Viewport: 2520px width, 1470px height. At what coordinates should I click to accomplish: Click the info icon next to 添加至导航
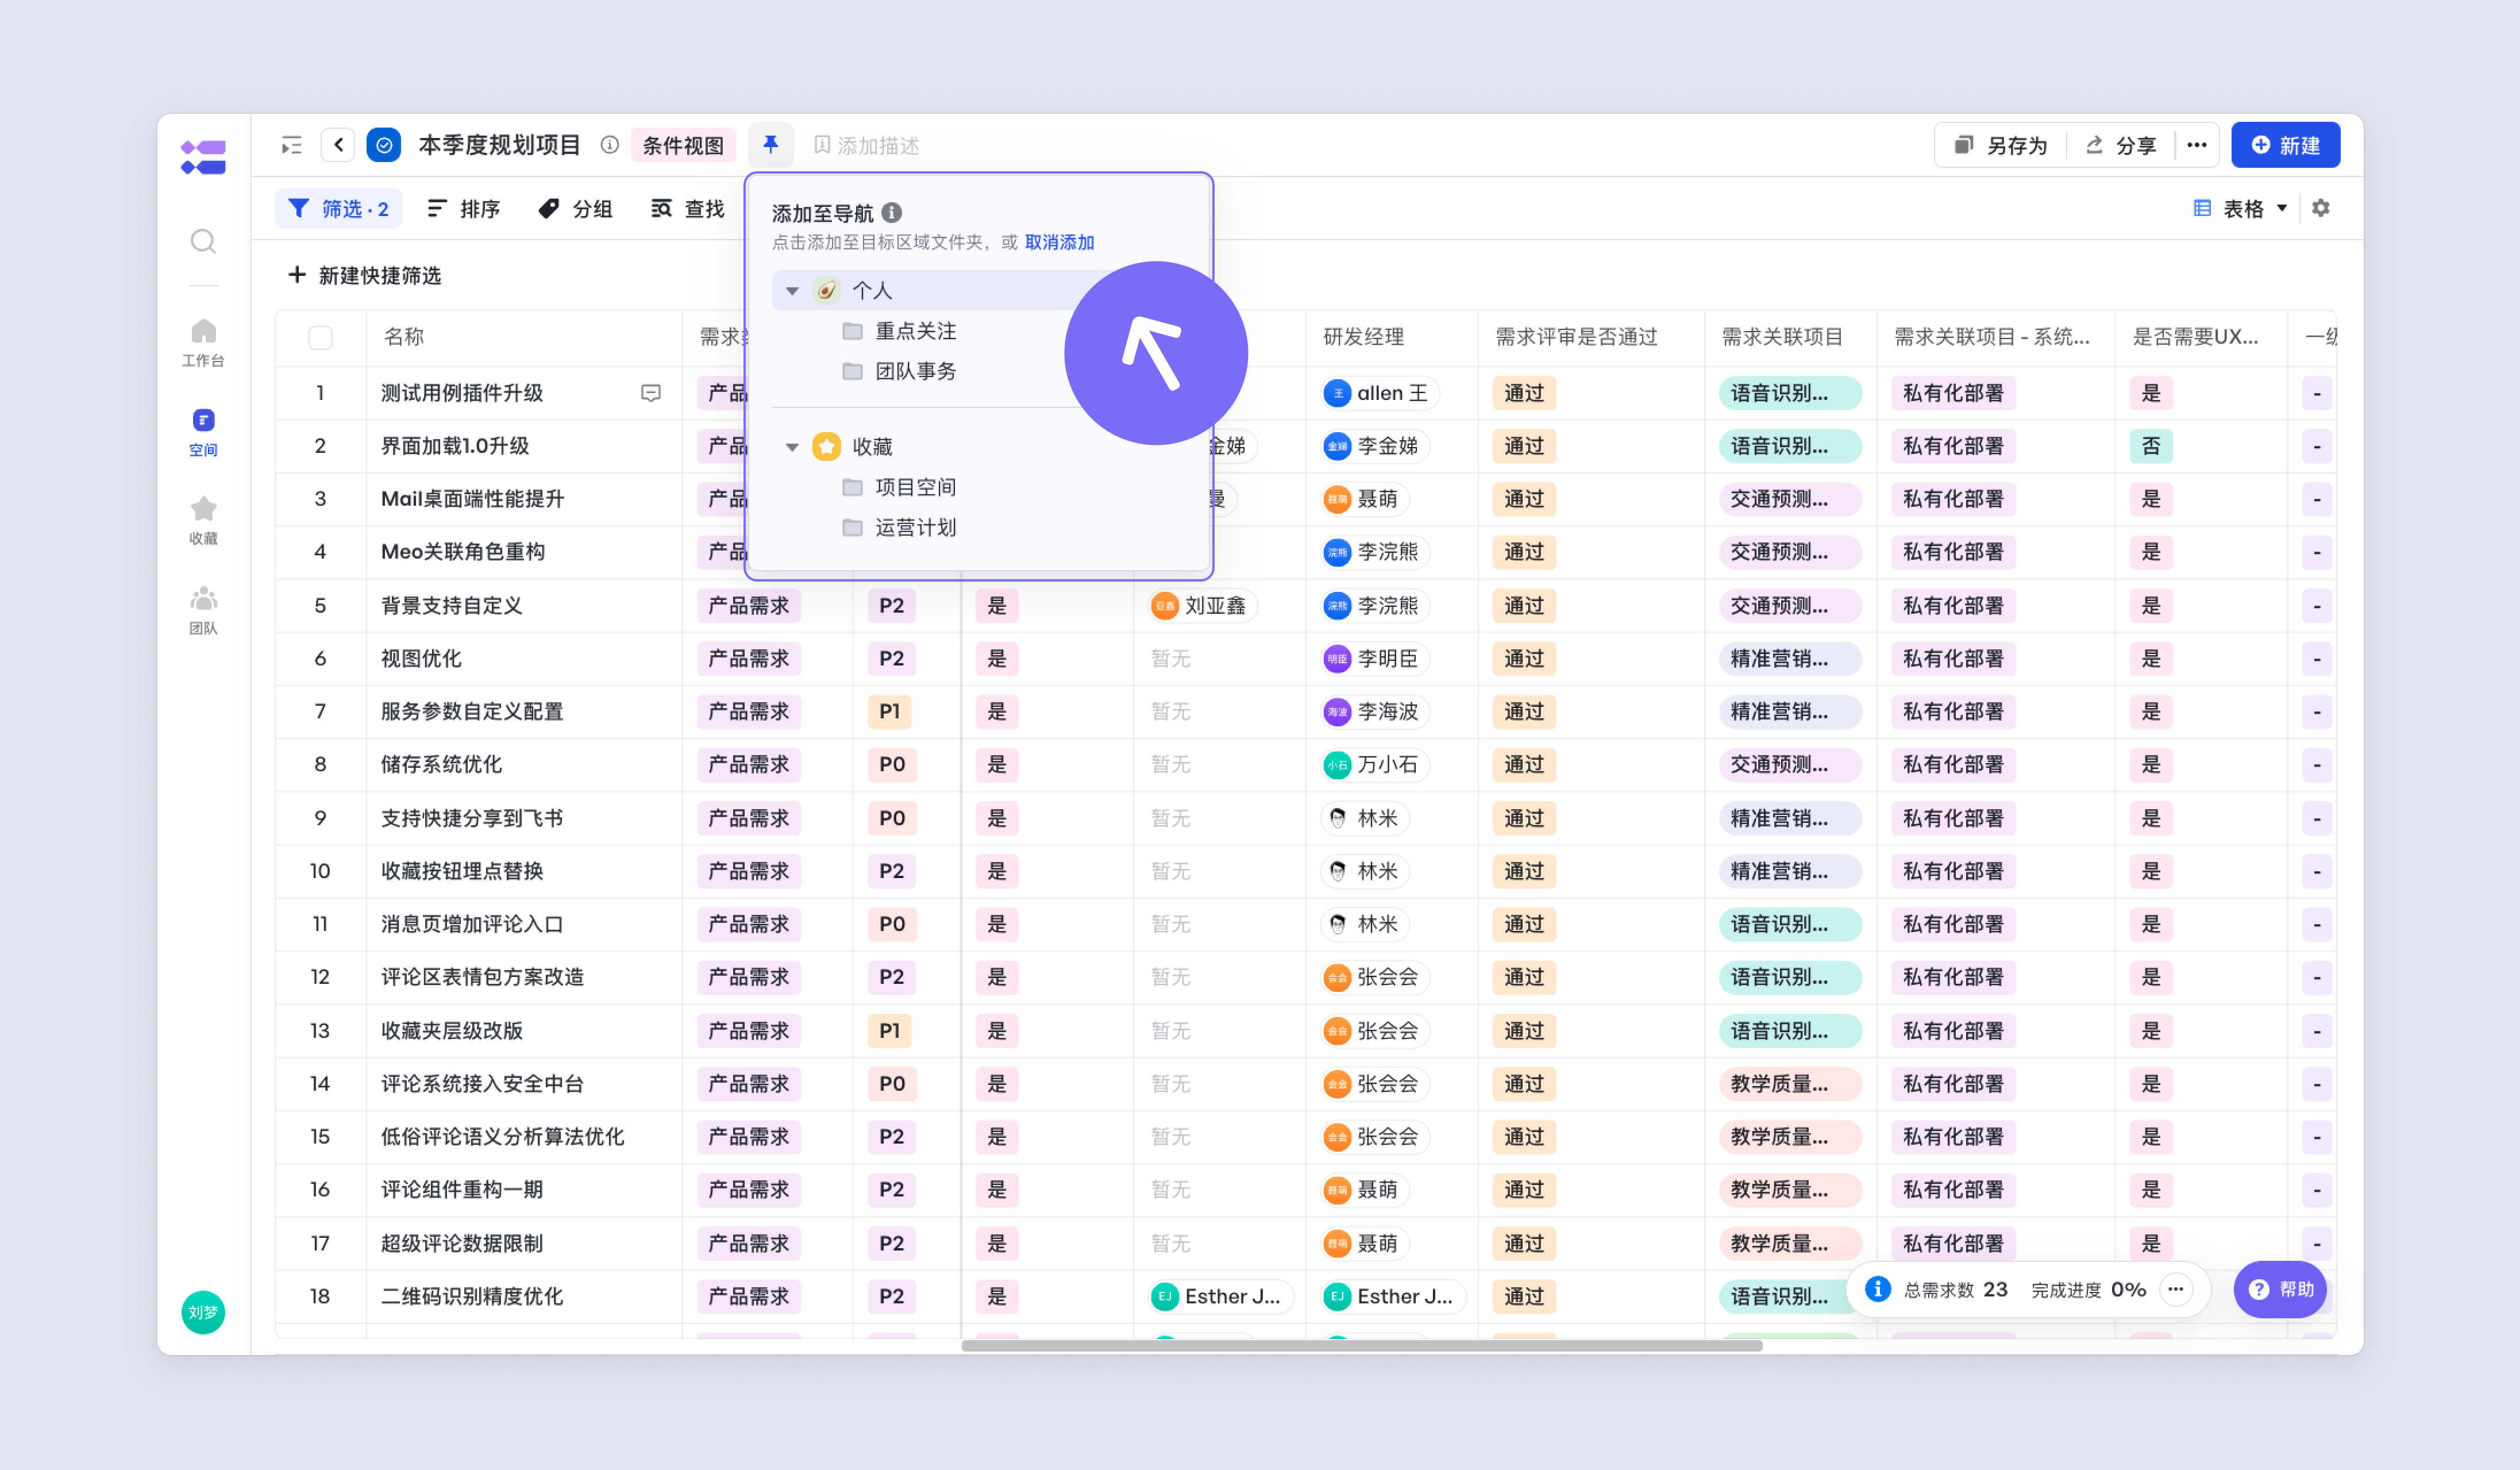tap(891, 213)
